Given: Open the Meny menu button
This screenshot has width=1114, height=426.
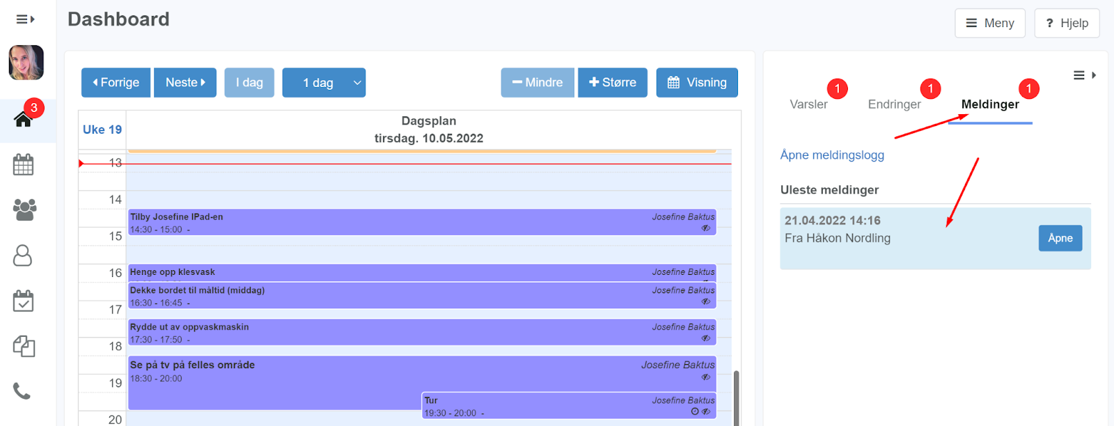Looking at the screenshot, I should [990, 23].
